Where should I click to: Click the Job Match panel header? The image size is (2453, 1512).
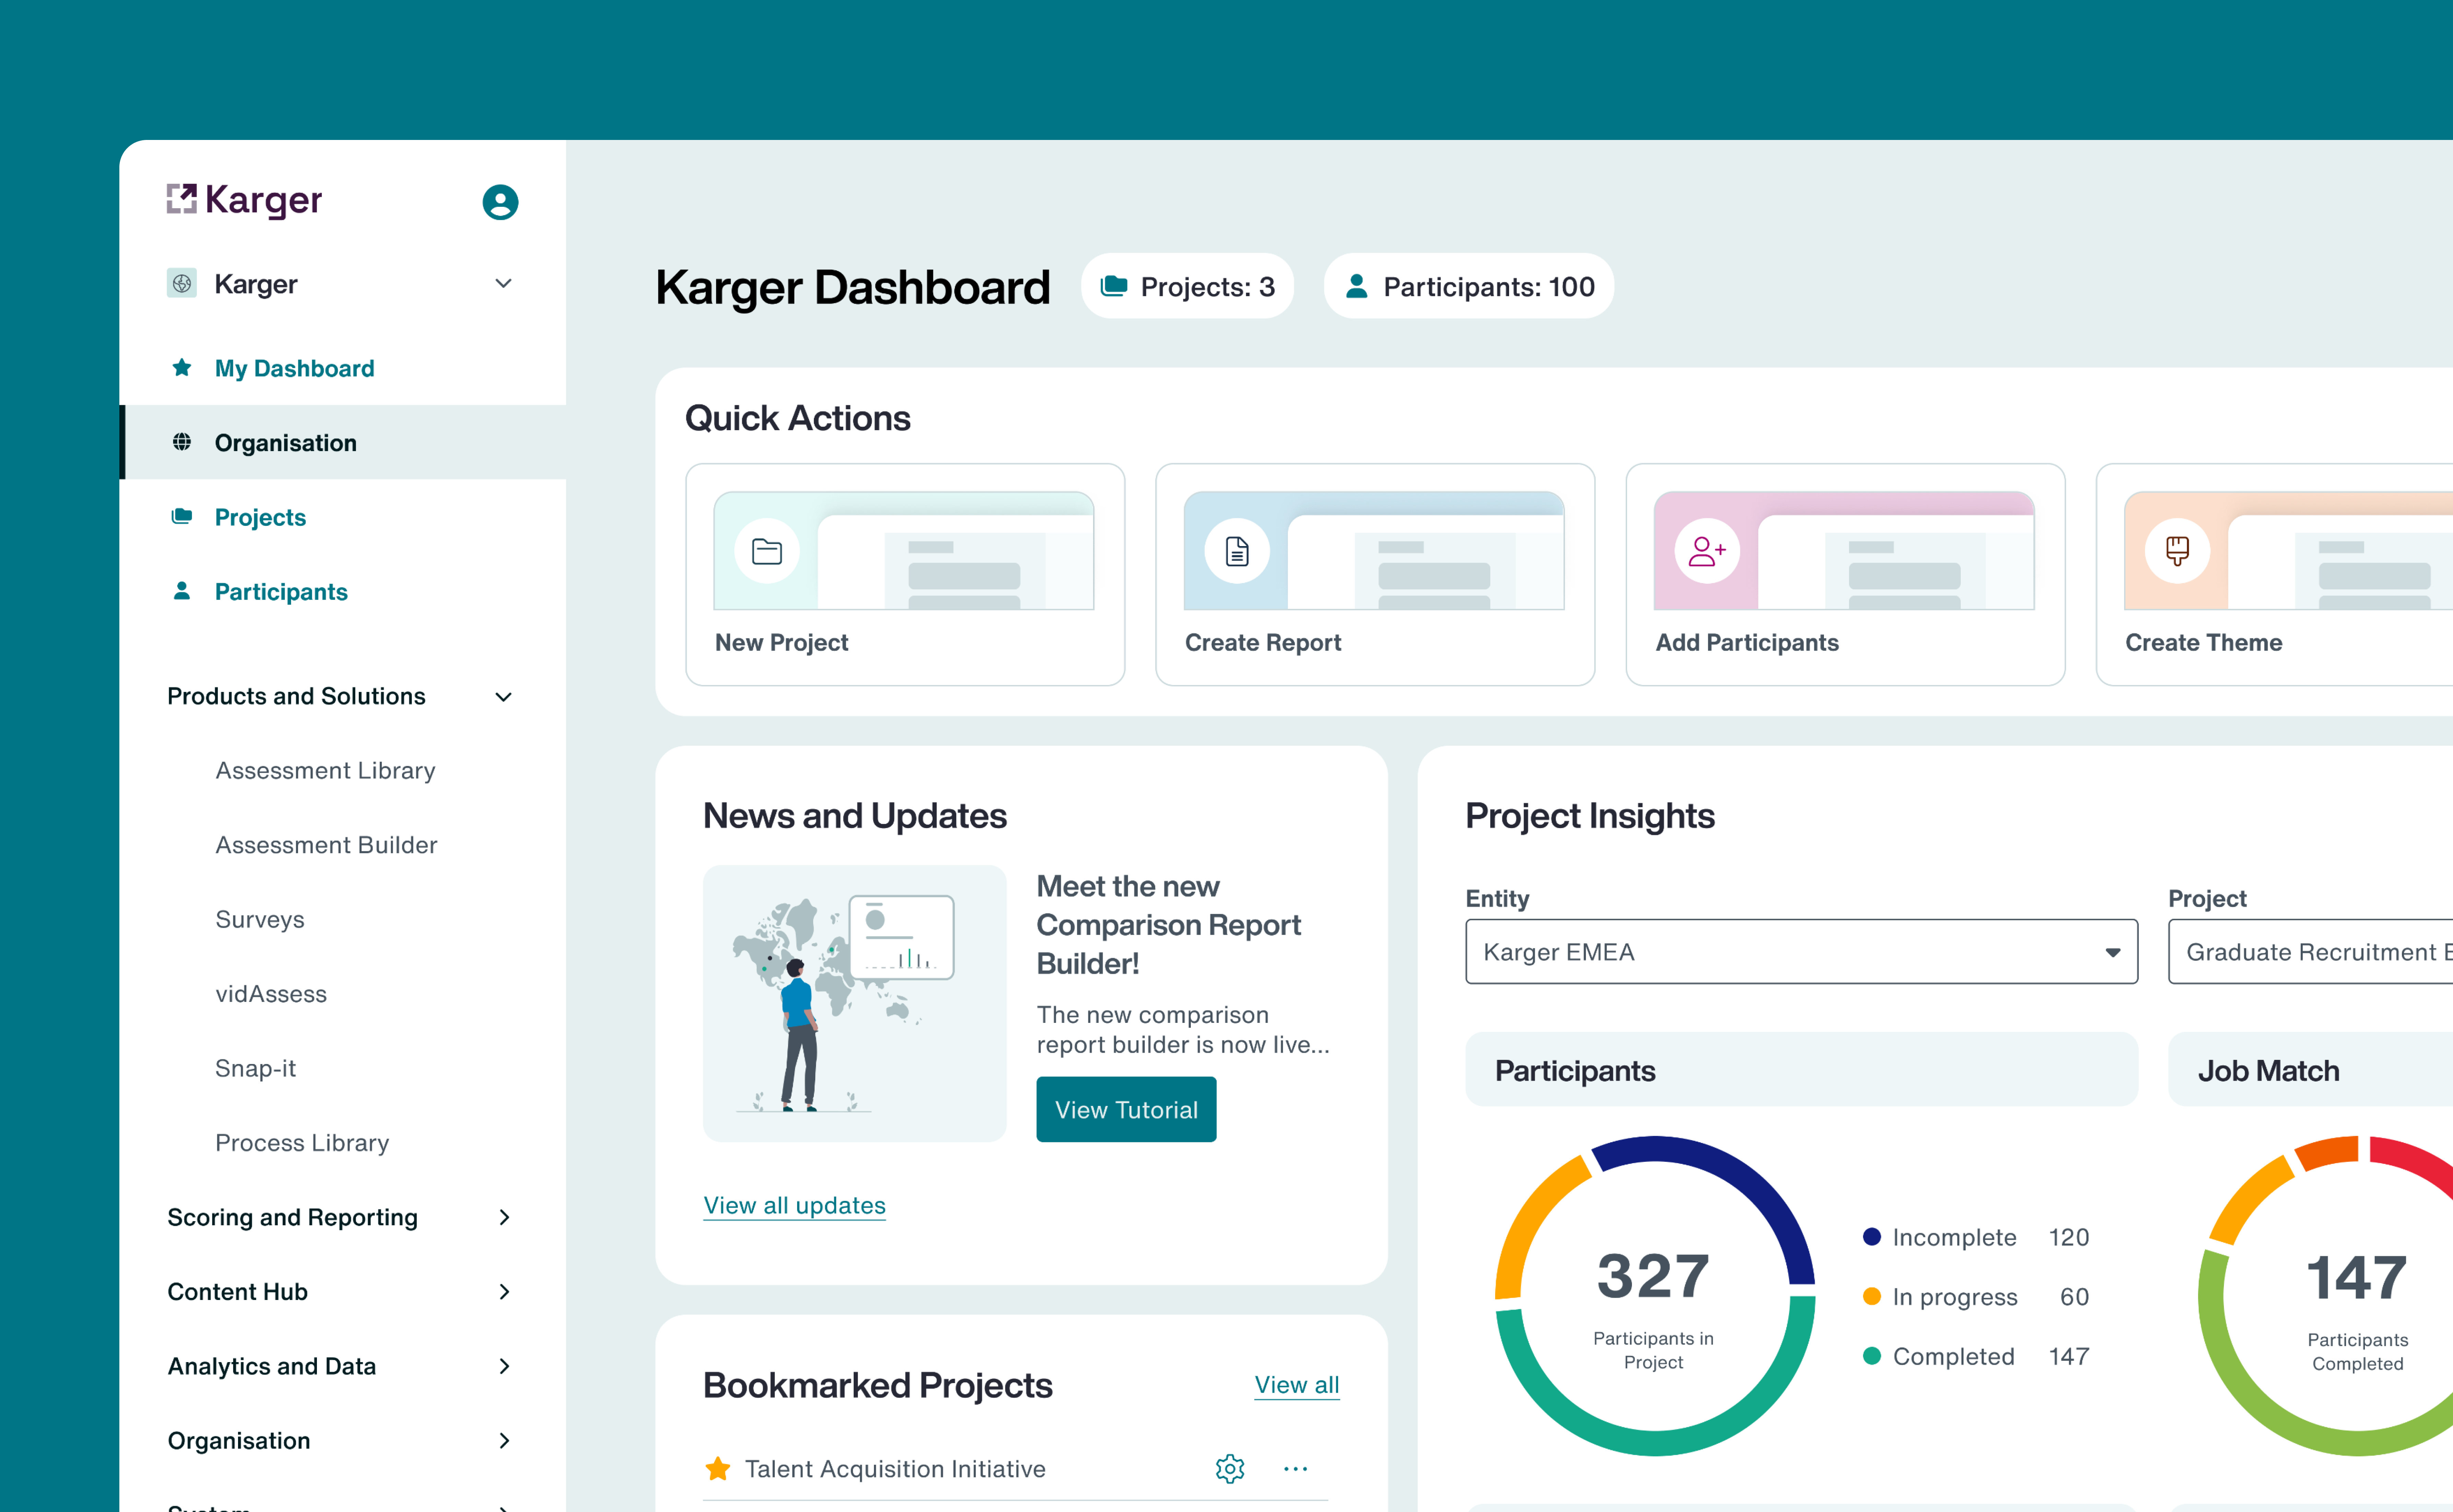point(2310,1070)
